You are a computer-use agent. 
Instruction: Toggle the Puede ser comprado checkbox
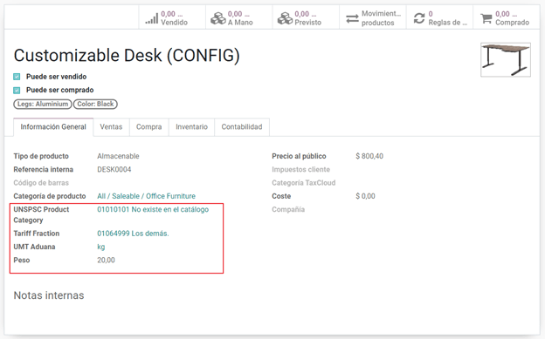17,91
